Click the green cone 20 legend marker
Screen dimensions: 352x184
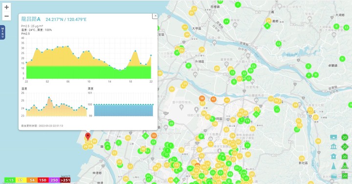345,166
